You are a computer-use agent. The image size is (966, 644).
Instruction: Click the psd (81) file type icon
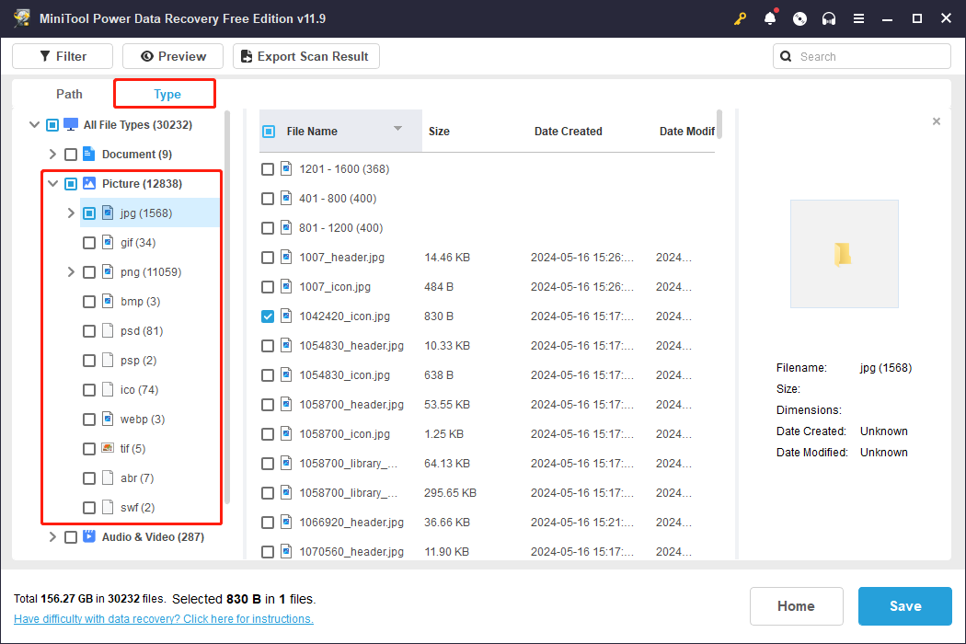108,331
